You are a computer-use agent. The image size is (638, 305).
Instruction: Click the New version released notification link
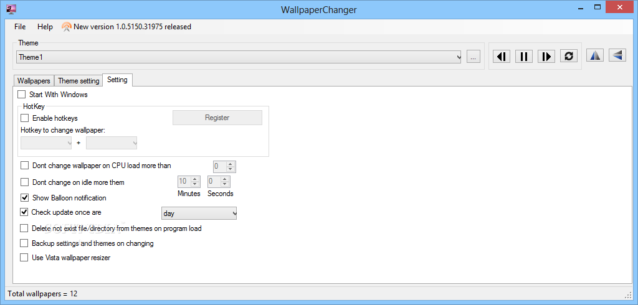(x=132, y=27)
